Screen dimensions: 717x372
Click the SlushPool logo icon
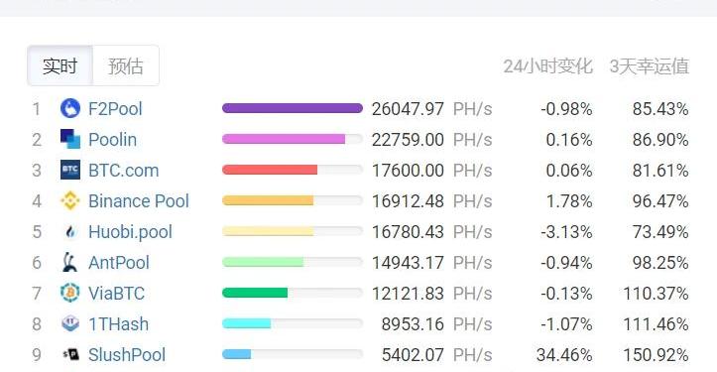[x=70, y=354]
